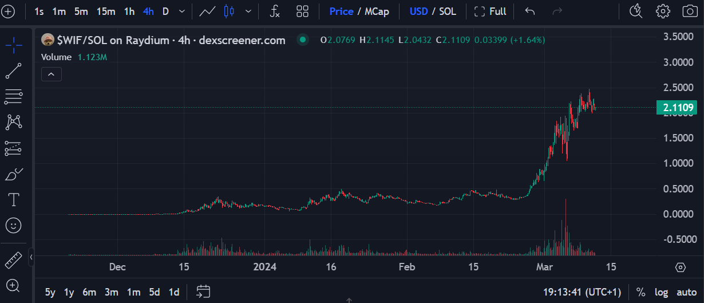The image size is (704, 303).
Task: Switch to the 1h timeframe
Action: tap(129, 11)
